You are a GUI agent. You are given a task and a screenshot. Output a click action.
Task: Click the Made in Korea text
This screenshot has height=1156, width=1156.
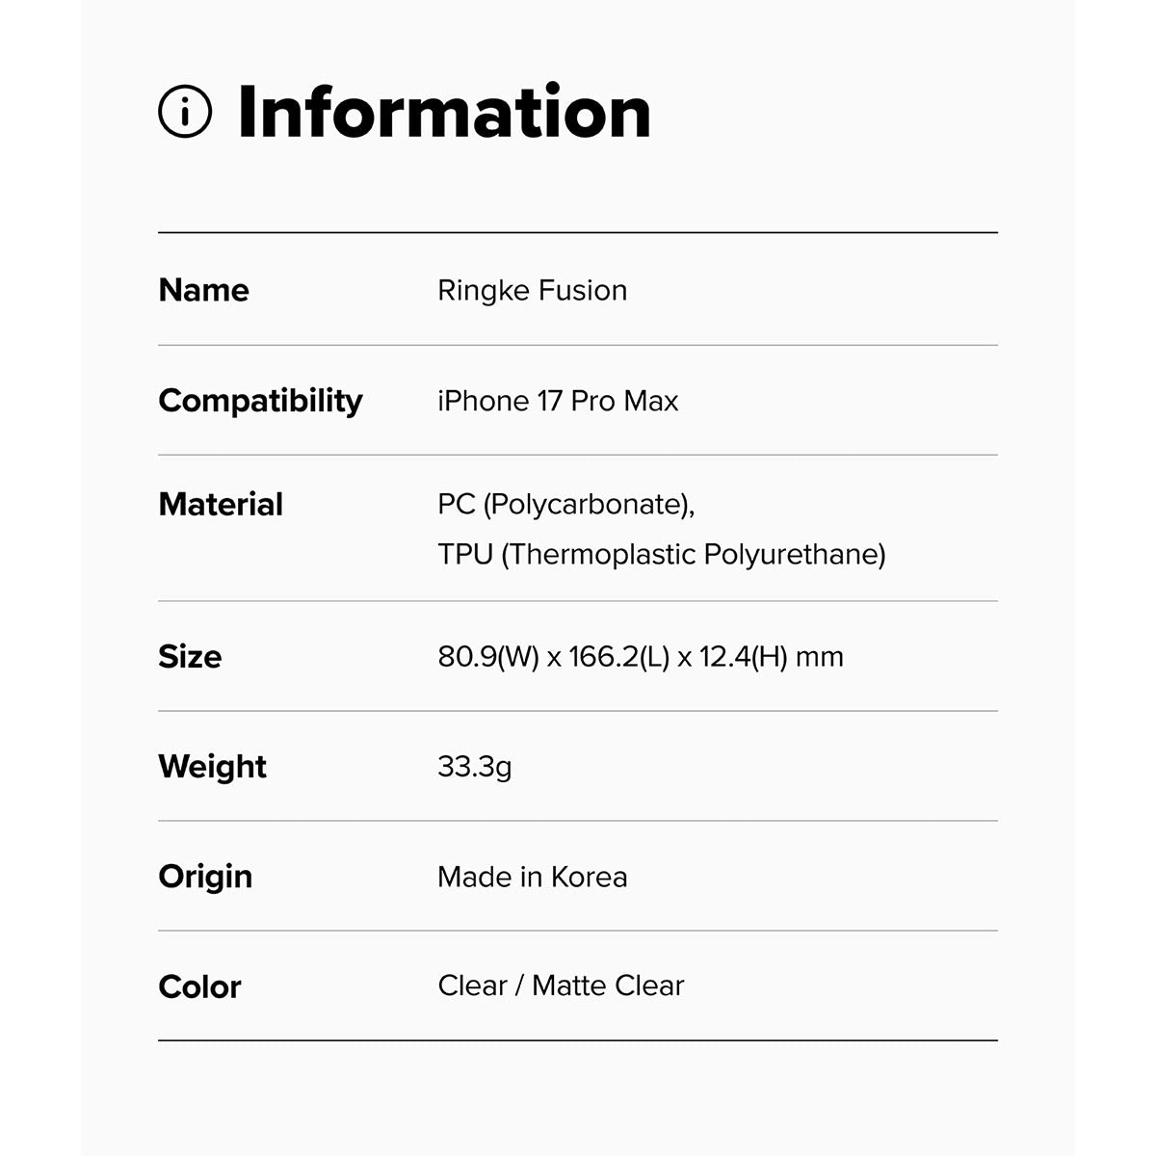pos(532,877)
